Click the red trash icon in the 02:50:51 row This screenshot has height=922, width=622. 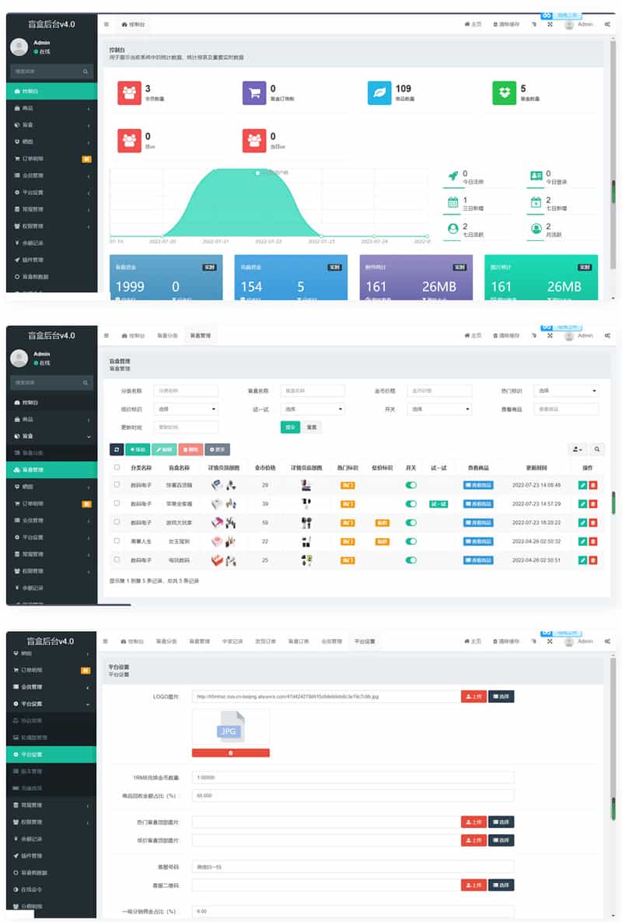tap(592, 561)
